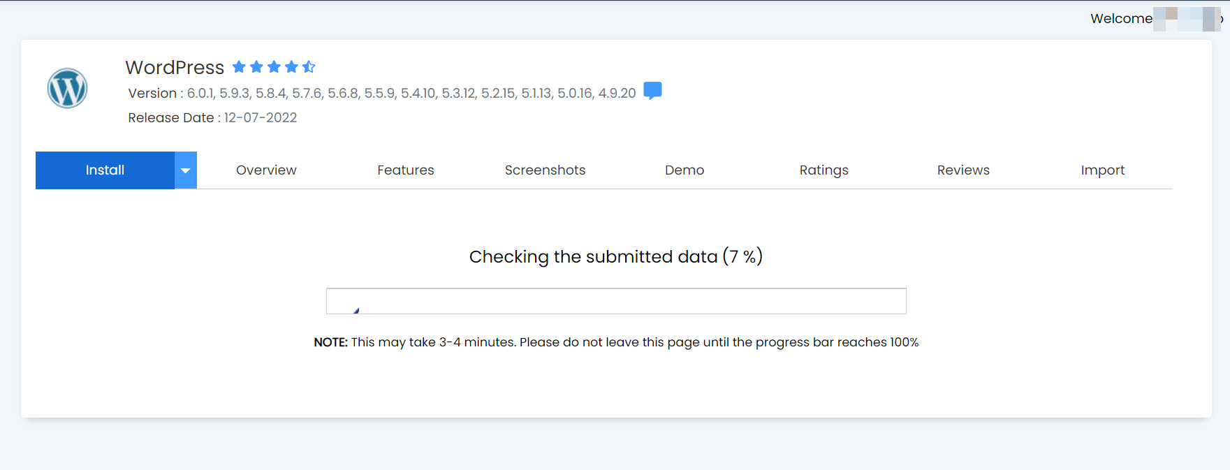The height and width of the screenshot is (470, 1230).
Task: Switch to the Import tab
Action: (x=1103, y=170)
